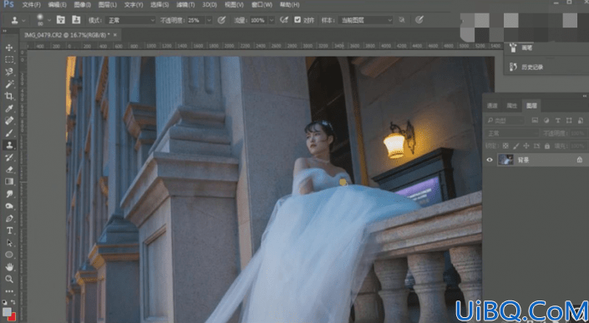Open the Opacity value dropdown arrow
Viewport: 589px width, 323px height.
tap(209, 20)
